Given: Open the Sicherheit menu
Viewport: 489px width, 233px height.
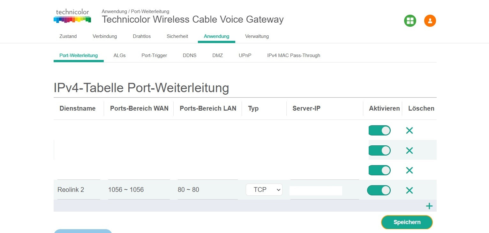Looking at the screenshot, I should (177, 36).
